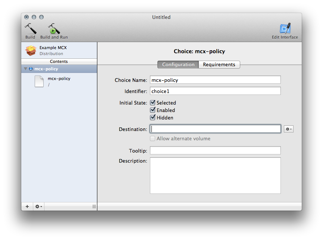Select the mcx-policy package child item
This screenshot has width=323, height=240.
point(59,81)
